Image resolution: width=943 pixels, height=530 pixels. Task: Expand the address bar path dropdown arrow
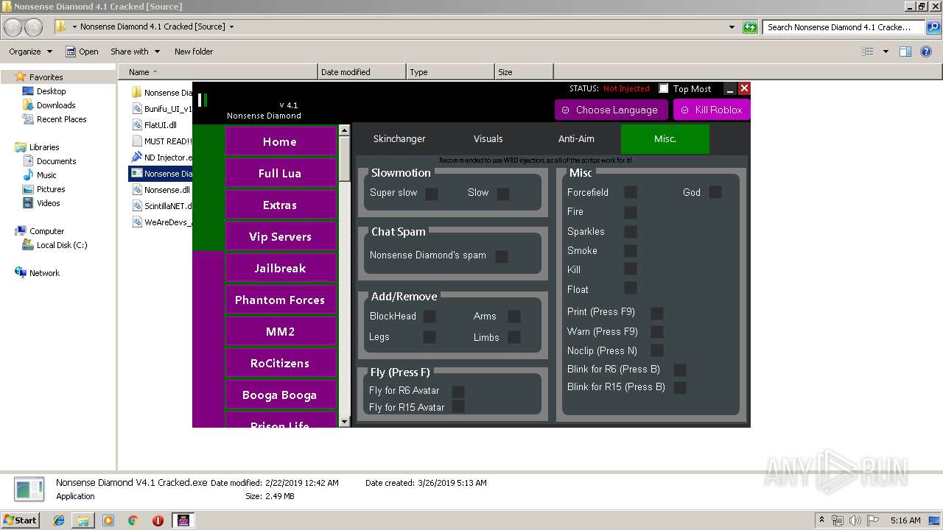[x=231, y=27]
